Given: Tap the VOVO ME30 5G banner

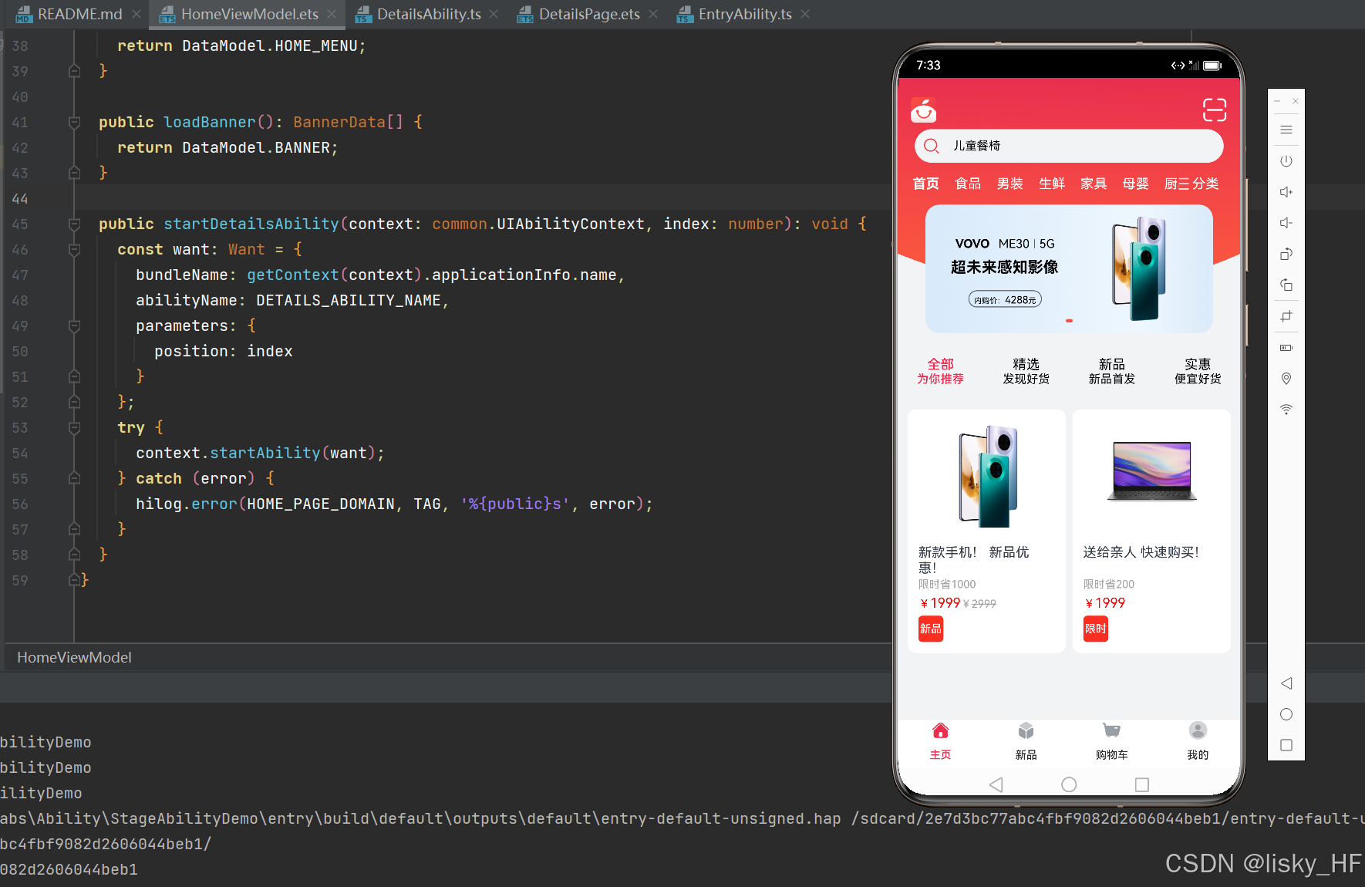Looking at the screenshot, I should [1069, 268].
